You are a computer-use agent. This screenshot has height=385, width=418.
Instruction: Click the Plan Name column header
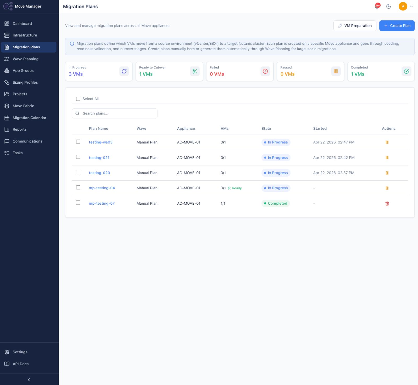(x=98, y=129)
